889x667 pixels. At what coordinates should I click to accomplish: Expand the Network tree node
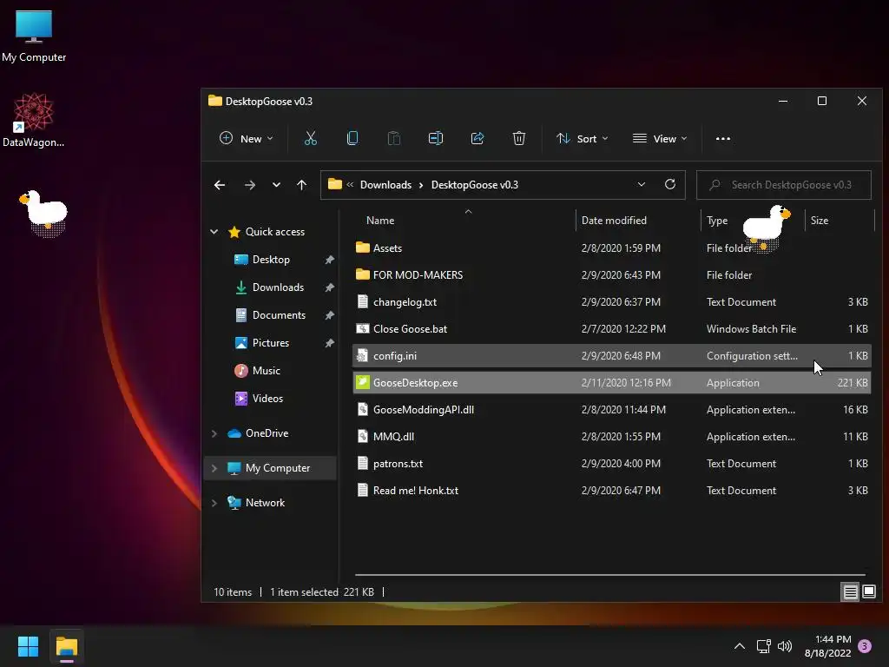tap(214, 503)
